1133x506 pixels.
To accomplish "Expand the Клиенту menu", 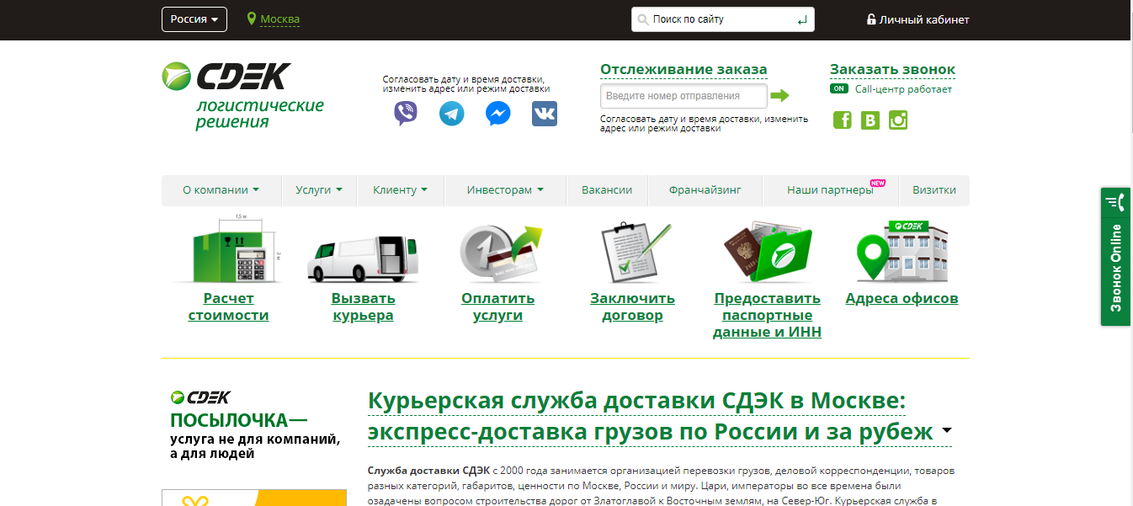I will 401,190.
